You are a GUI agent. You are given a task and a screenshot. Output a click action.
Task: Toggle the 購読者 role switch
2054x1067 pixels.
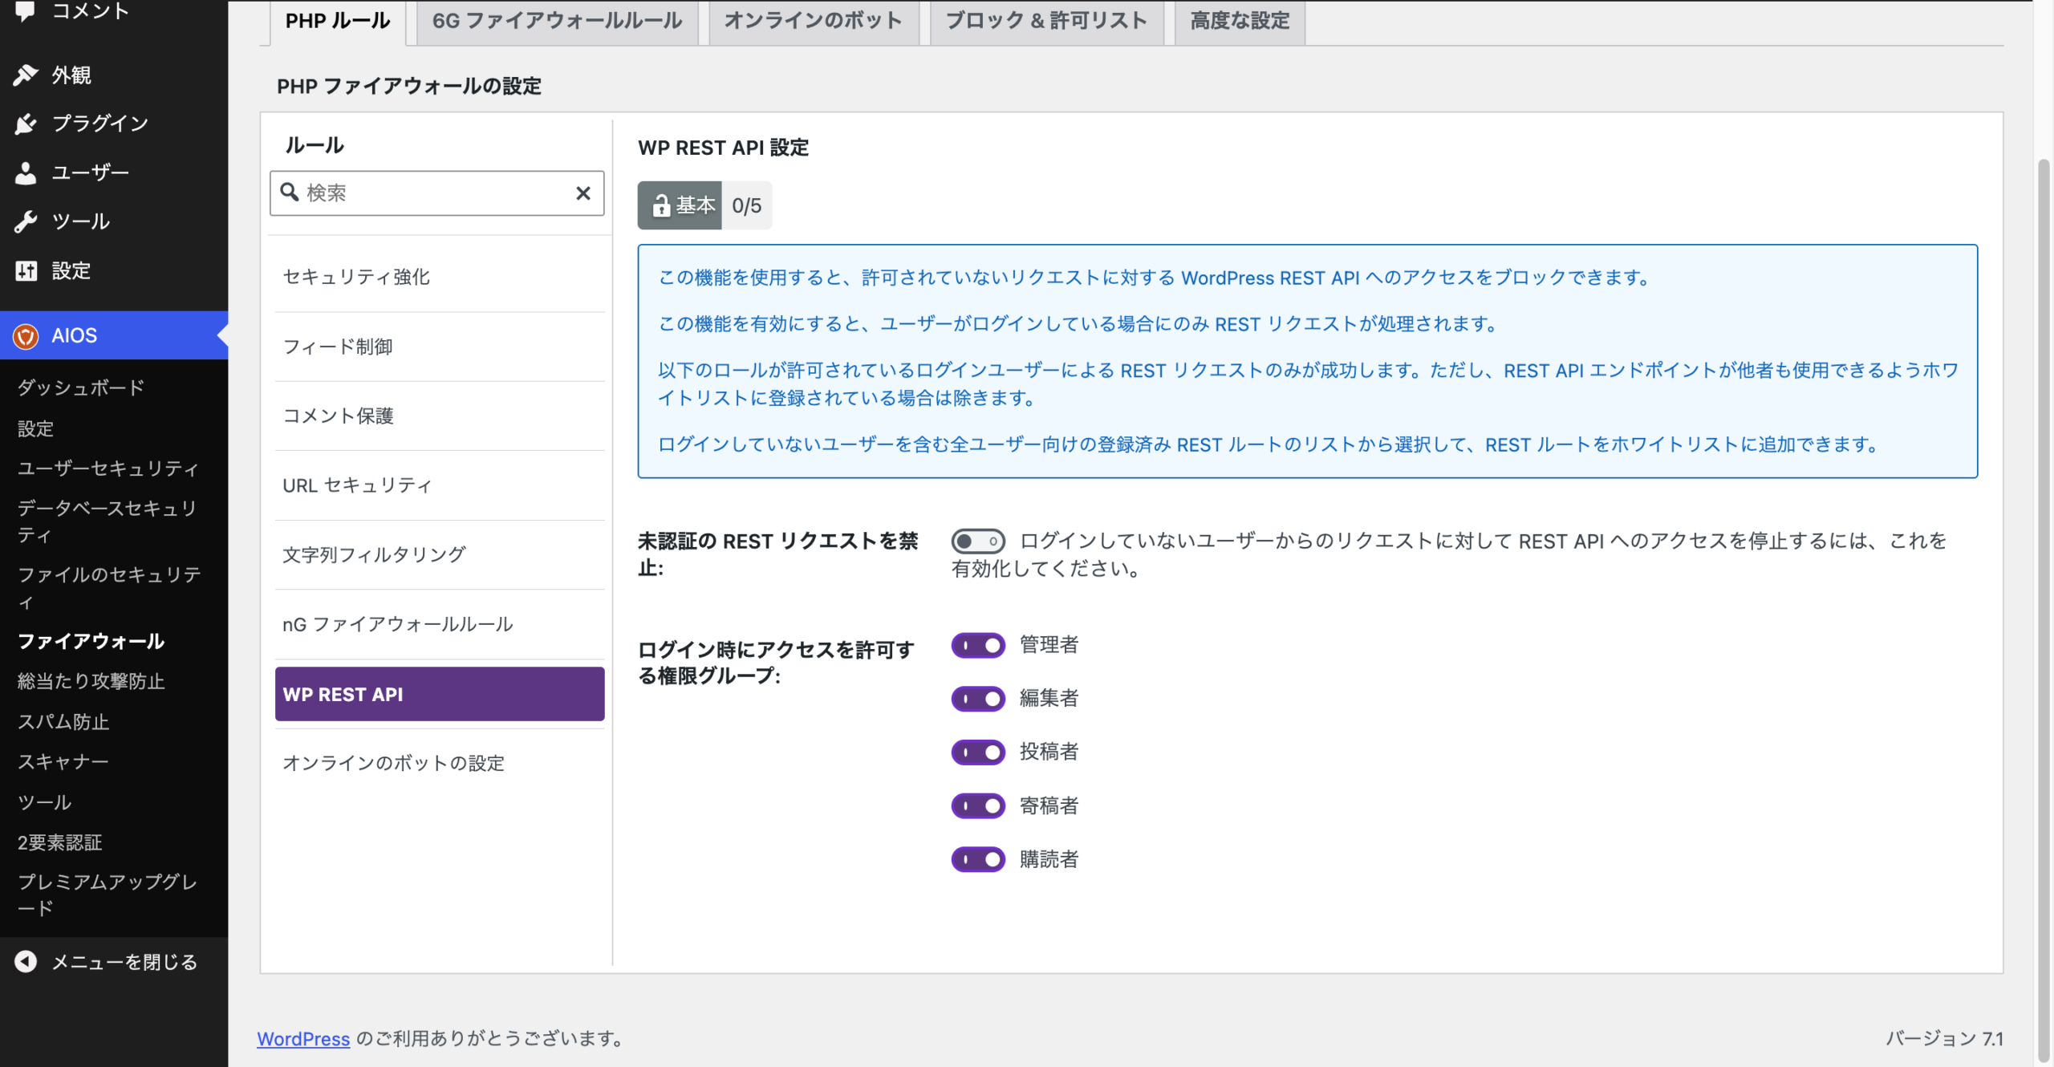pos(977,859)
